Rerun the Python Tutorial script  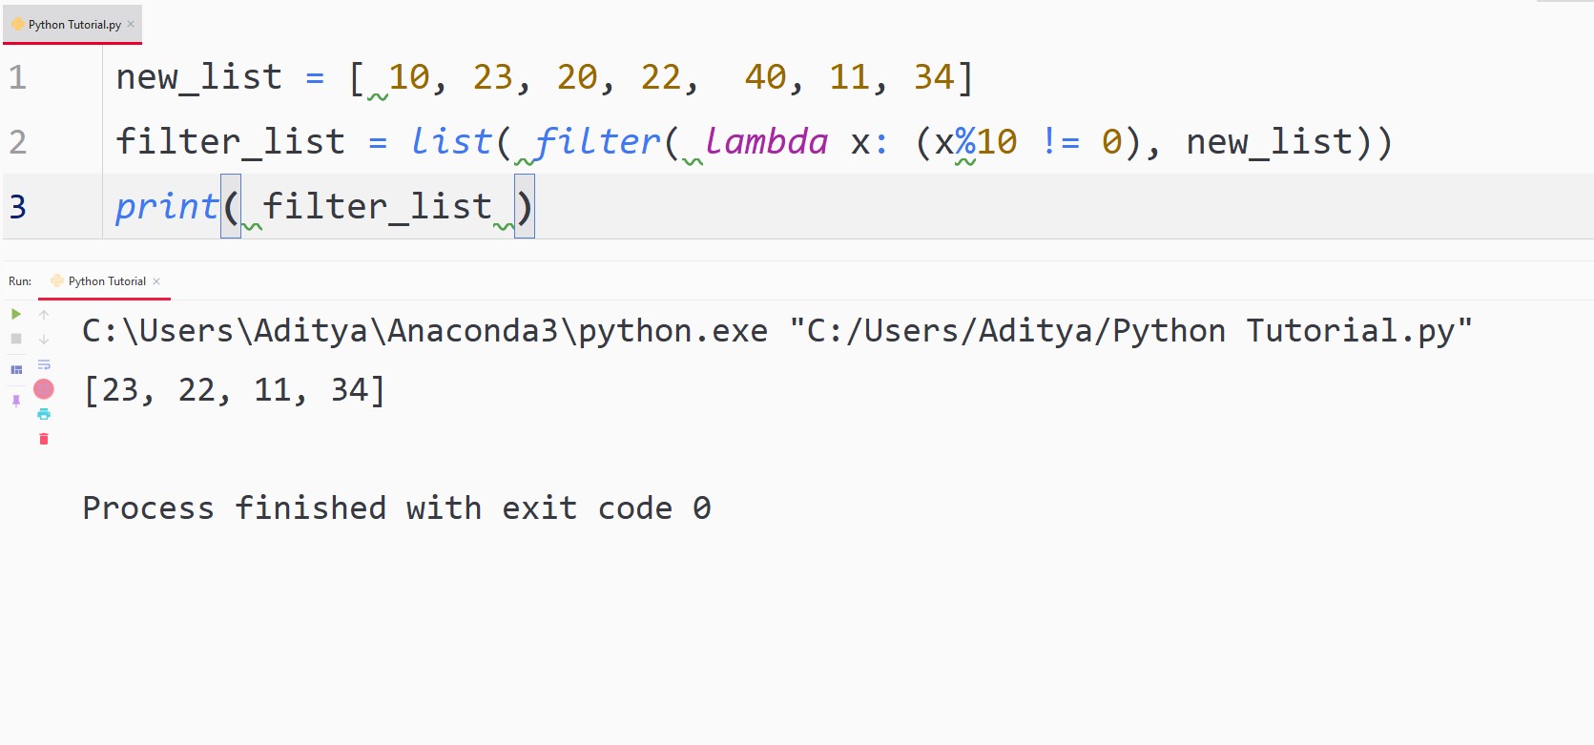[x=16, y=313]
